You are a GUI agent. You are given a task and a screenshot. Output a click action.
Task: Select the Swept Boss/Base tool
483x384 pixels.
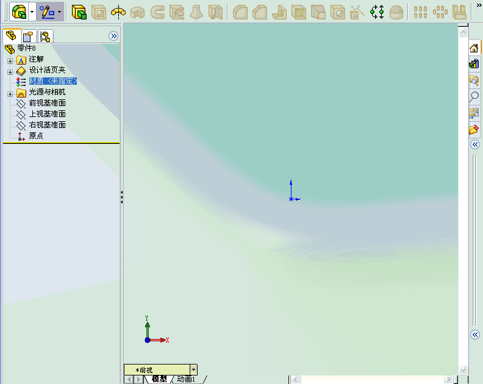coord(157,13)
